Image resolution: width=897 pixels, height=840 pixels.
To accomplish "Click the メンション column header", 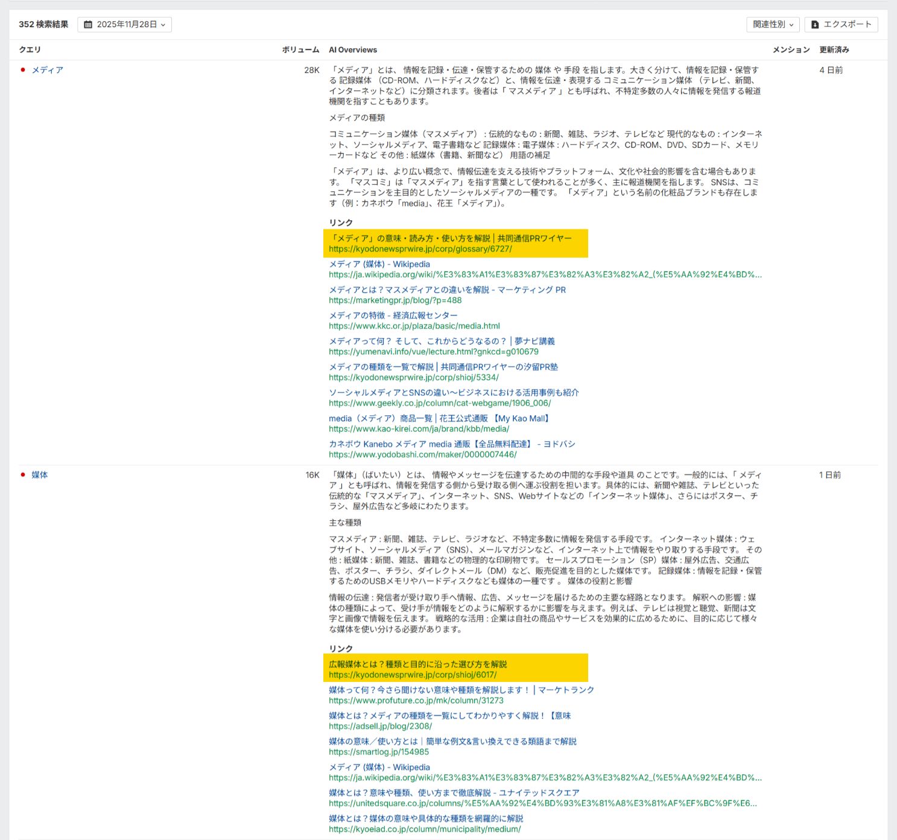I will click(x=791, y=50).
